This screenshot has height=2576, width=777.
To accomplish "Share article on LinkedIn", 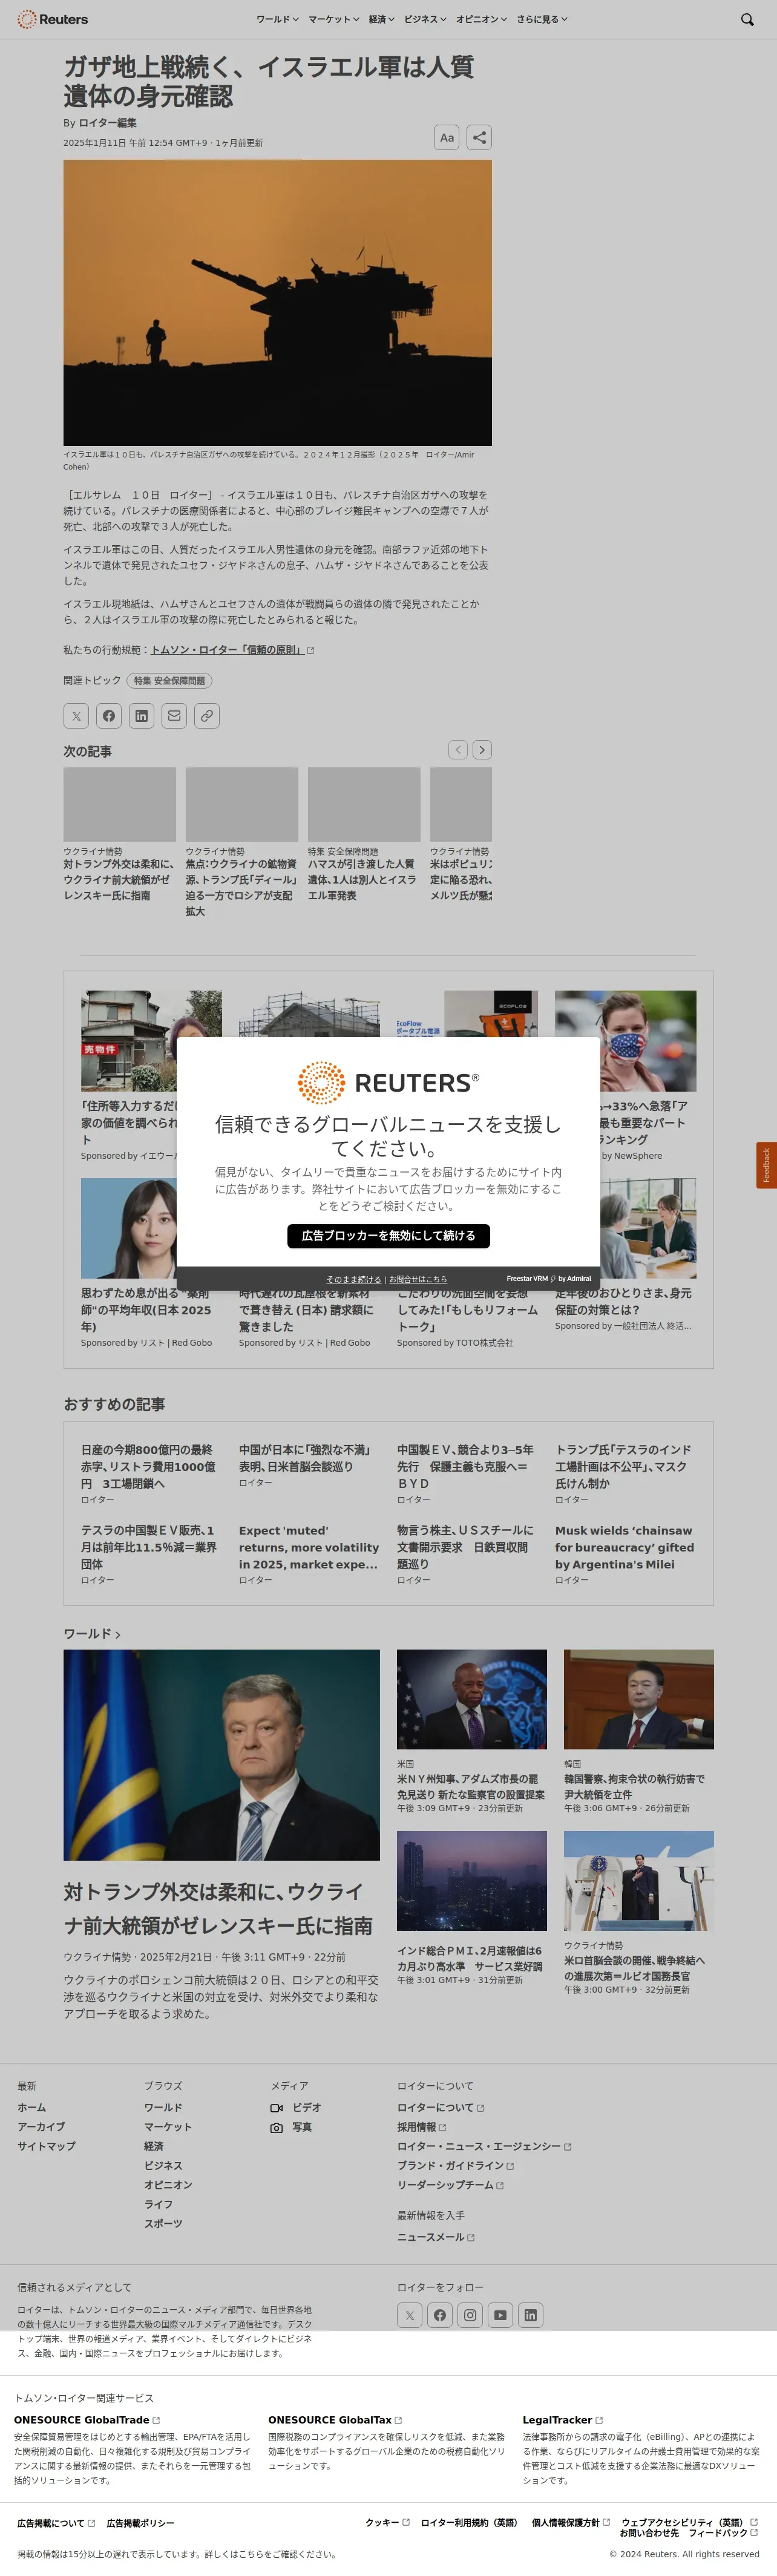I will point(142,716).
